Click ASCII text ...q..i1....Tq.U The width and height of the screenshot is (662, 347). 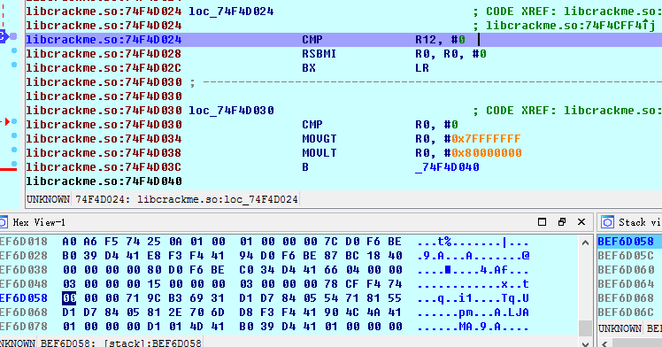[473, 298]
